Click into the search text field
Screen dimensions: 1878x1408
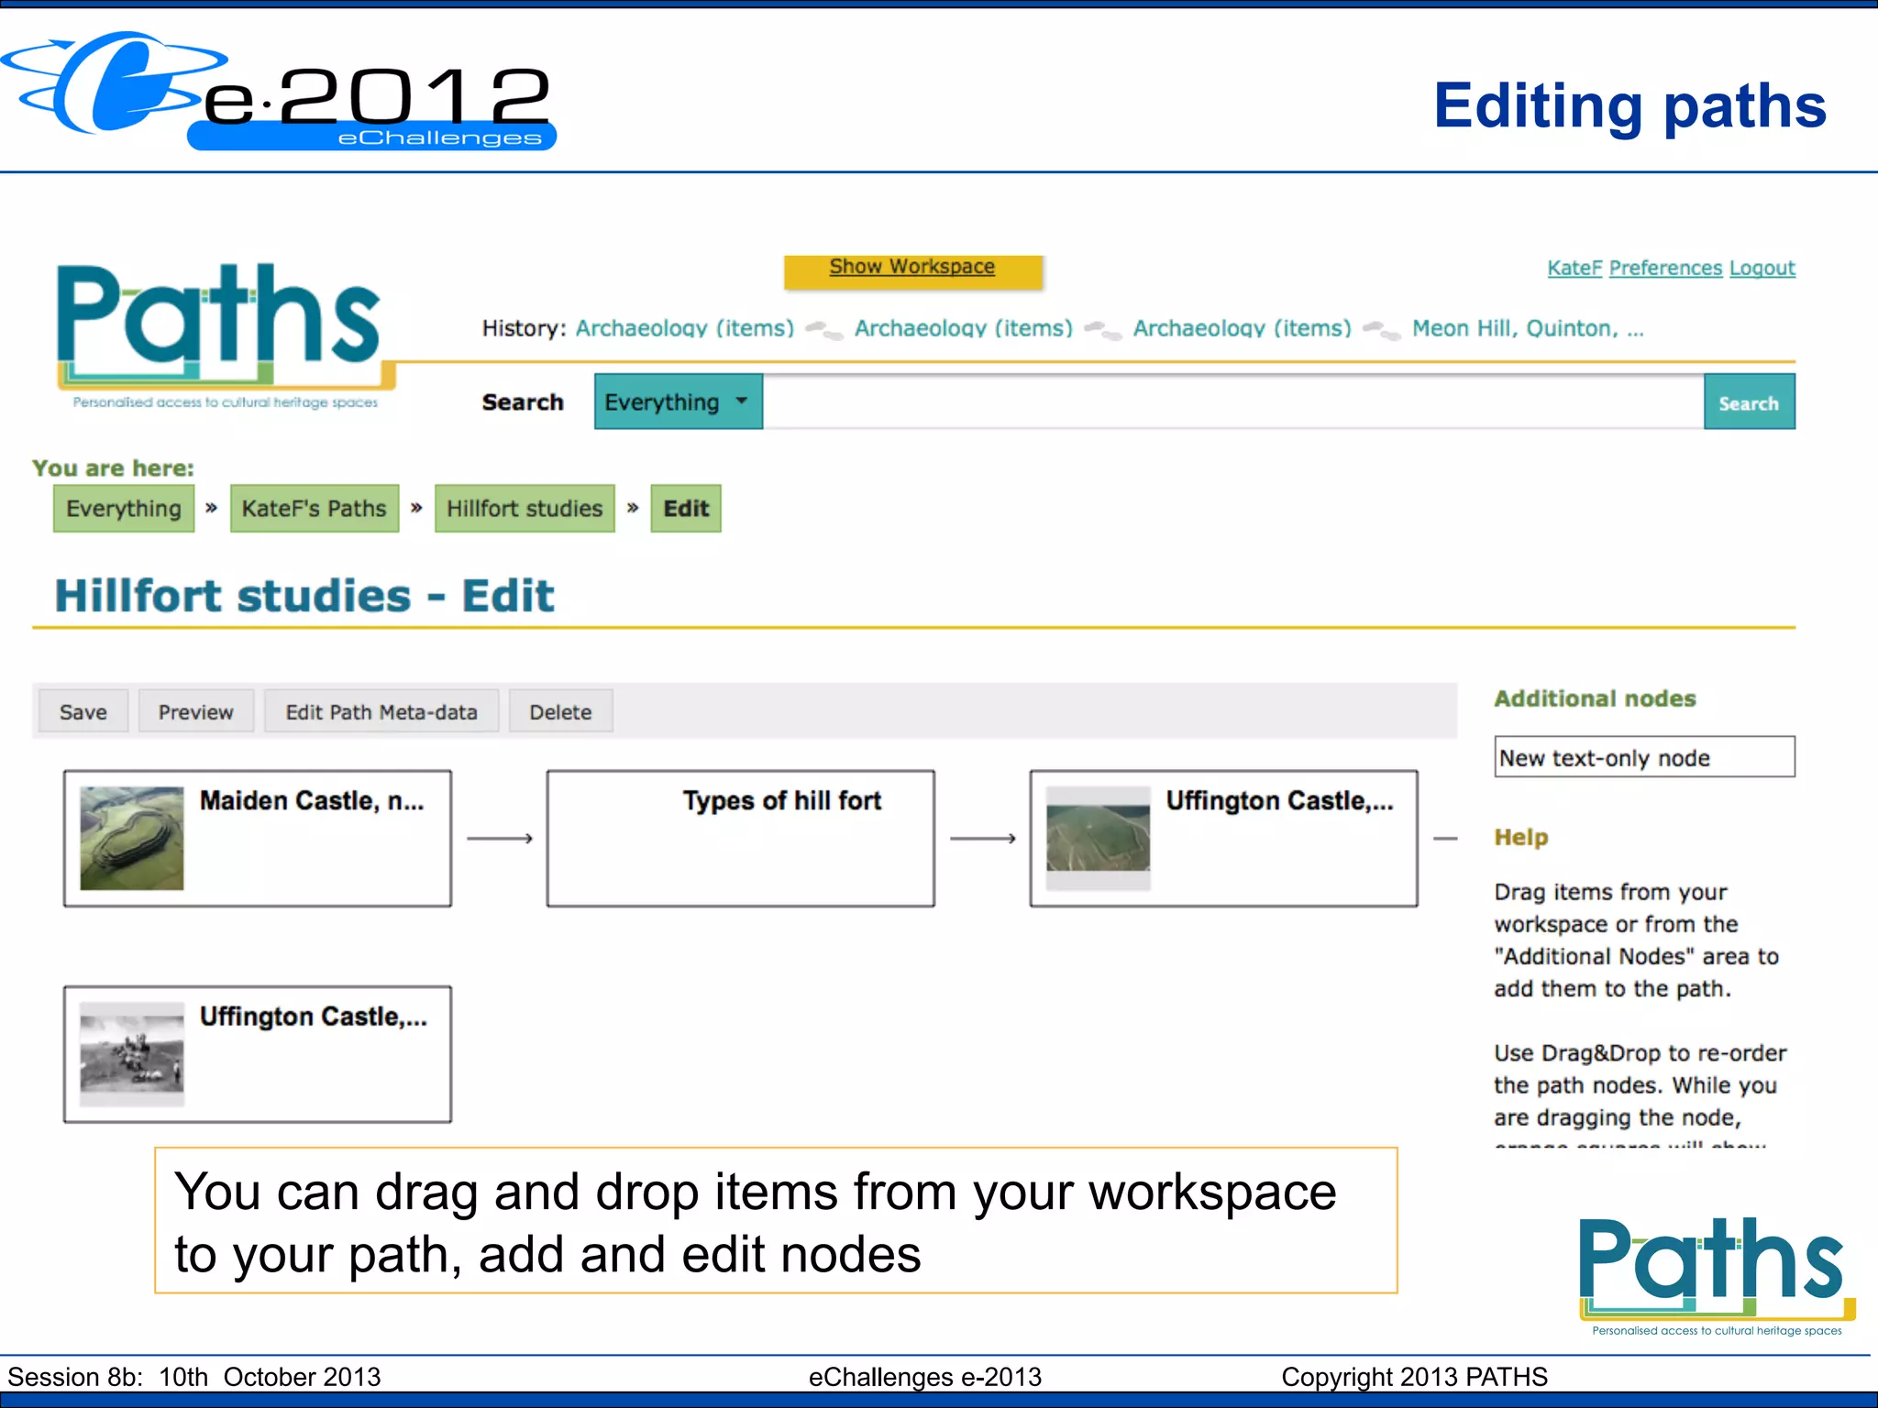coord(1233,401)
